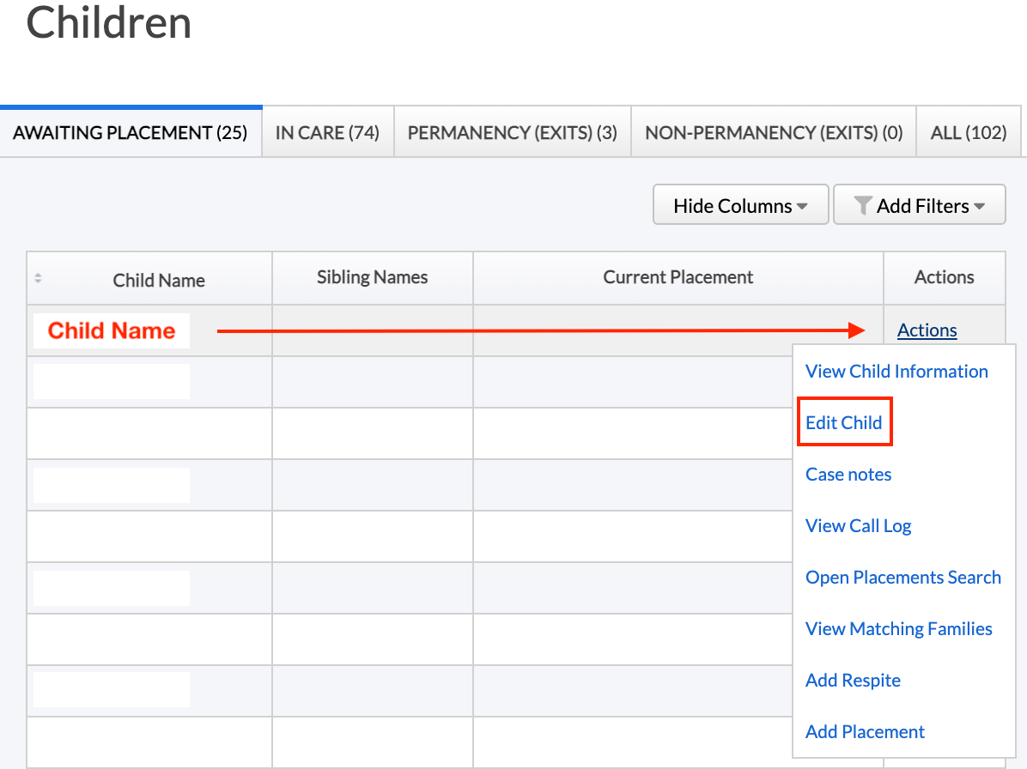Open the Actions dropdown link in first row
Viewport: 1027px width, 769px height.
927,330
